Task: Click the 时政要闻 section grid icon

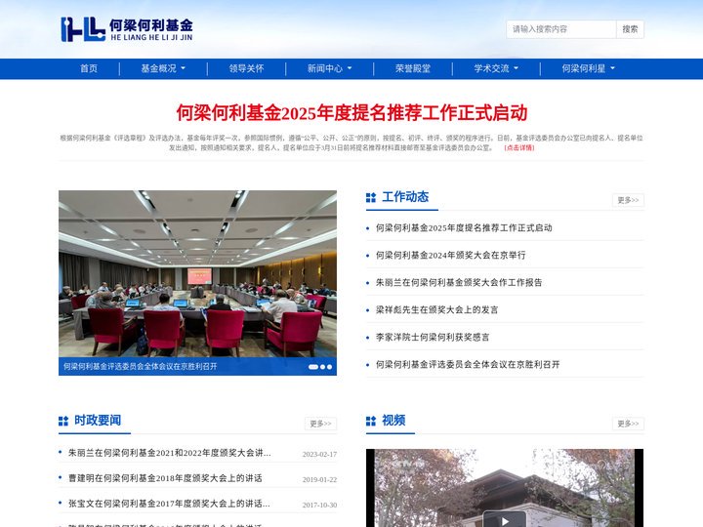Action: tap(63, 421)
